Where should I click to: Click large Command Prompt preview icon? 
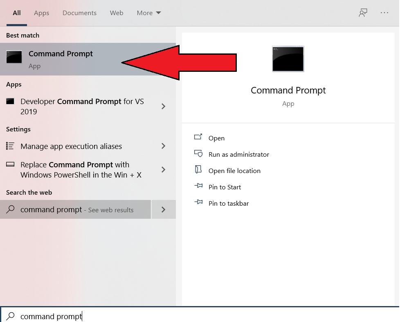[288, 59]
